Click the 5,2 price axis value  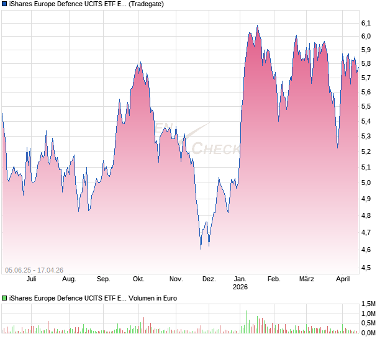(366, 151)
